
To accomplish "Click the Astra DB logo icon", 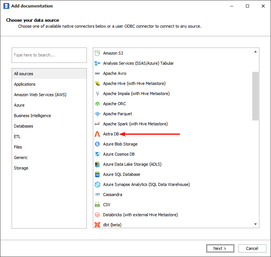I will coord(97,134).
